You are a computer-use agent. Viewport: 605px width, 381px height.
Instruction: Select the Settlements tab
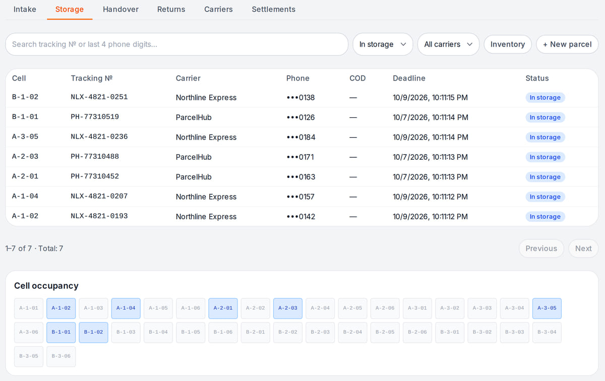pos(274,9)
